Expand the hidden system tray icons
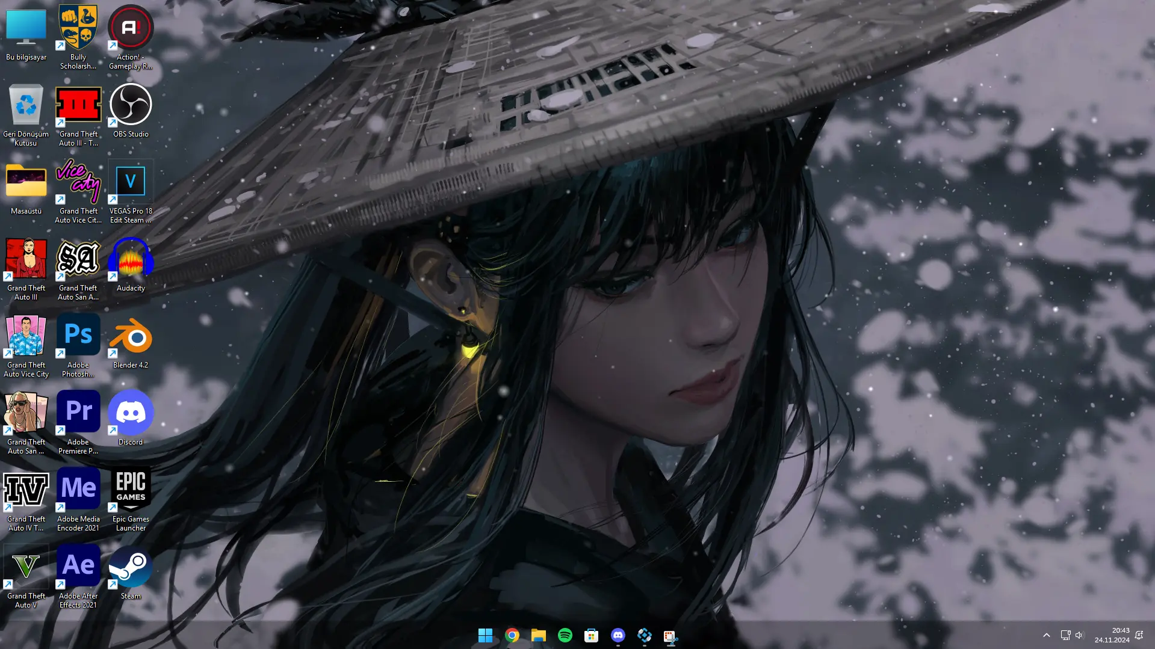Screen dimensions: 1155x649 (1046, 635)
